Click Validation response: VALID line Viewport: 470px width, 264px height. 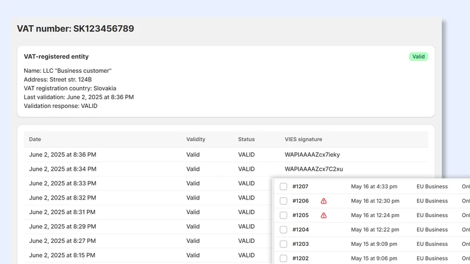coord(61,106)
